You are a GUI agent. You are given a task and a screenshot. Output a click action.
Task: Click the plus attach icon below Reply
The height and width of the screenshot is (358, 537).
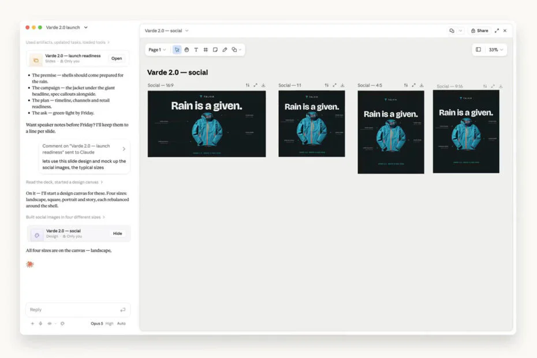[x=32, y=323]
